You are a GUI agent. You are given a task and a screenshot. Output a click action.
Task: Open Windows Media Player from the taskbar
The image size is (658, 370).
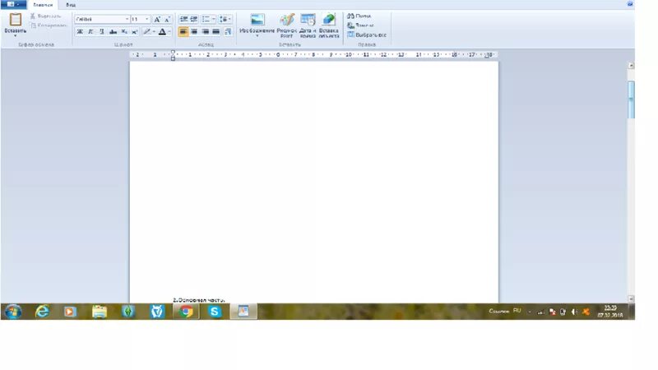tap(70, 312)
